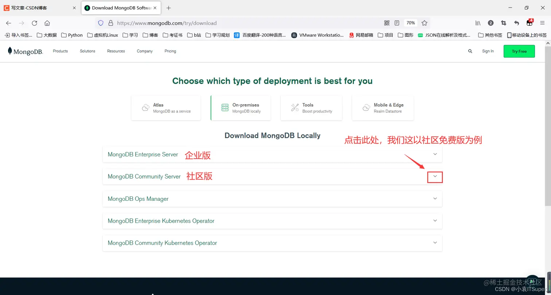Open the VMware Workstation bookmark

317,35
